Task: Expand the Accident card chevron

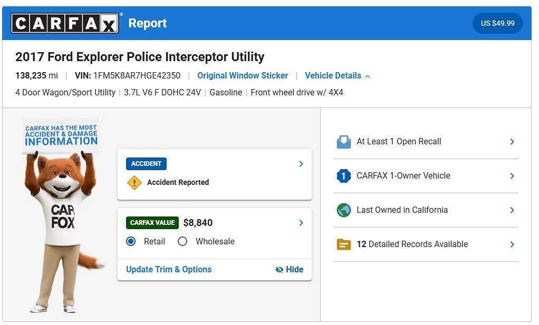Action: (301, 164)
